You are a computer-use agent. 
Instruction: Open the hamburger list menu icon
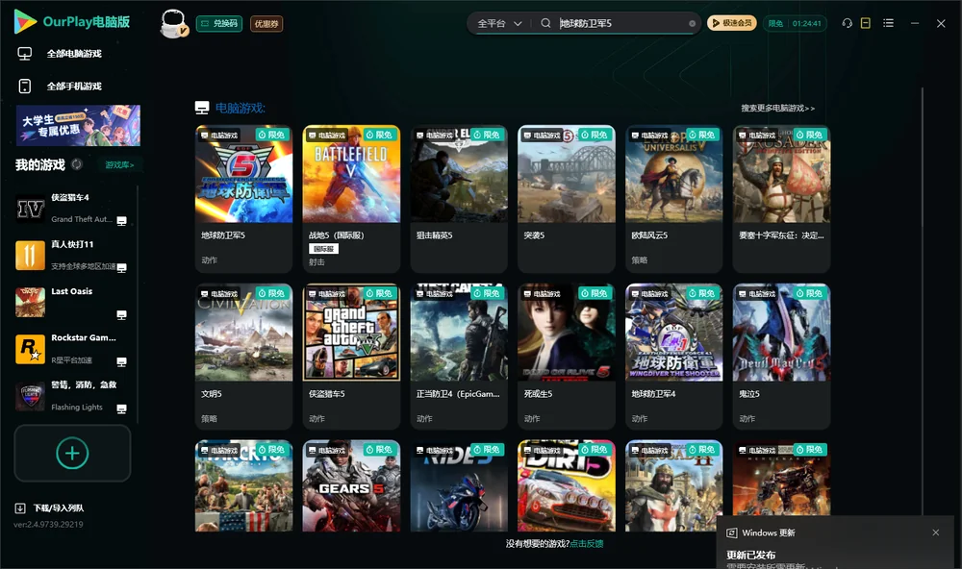[x=888, y=23]
